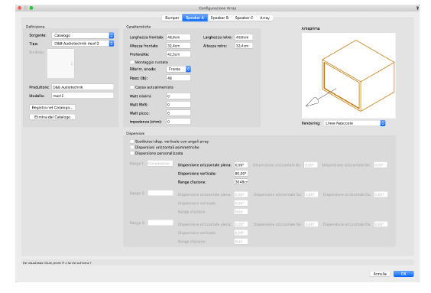Open the Sorgente dropdown
431x293 pixels.
83,35
